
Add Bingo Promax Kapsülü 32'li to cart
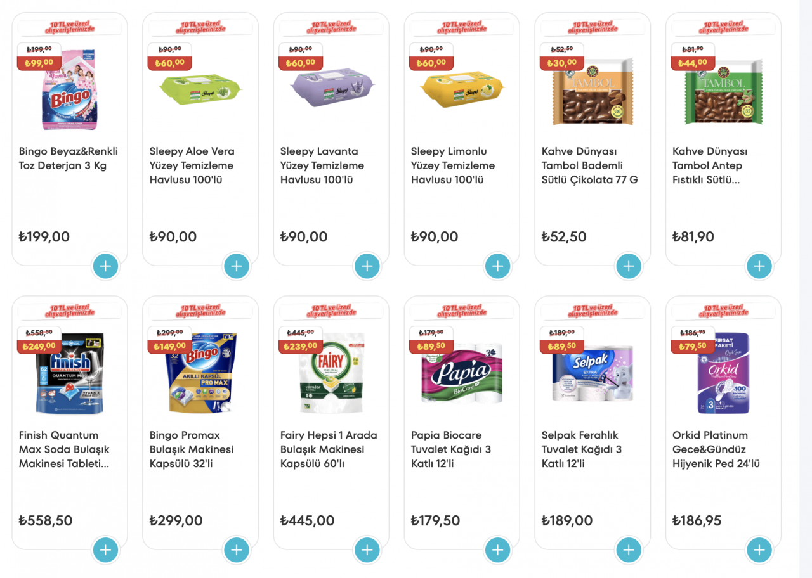click(x=237, y=550)
